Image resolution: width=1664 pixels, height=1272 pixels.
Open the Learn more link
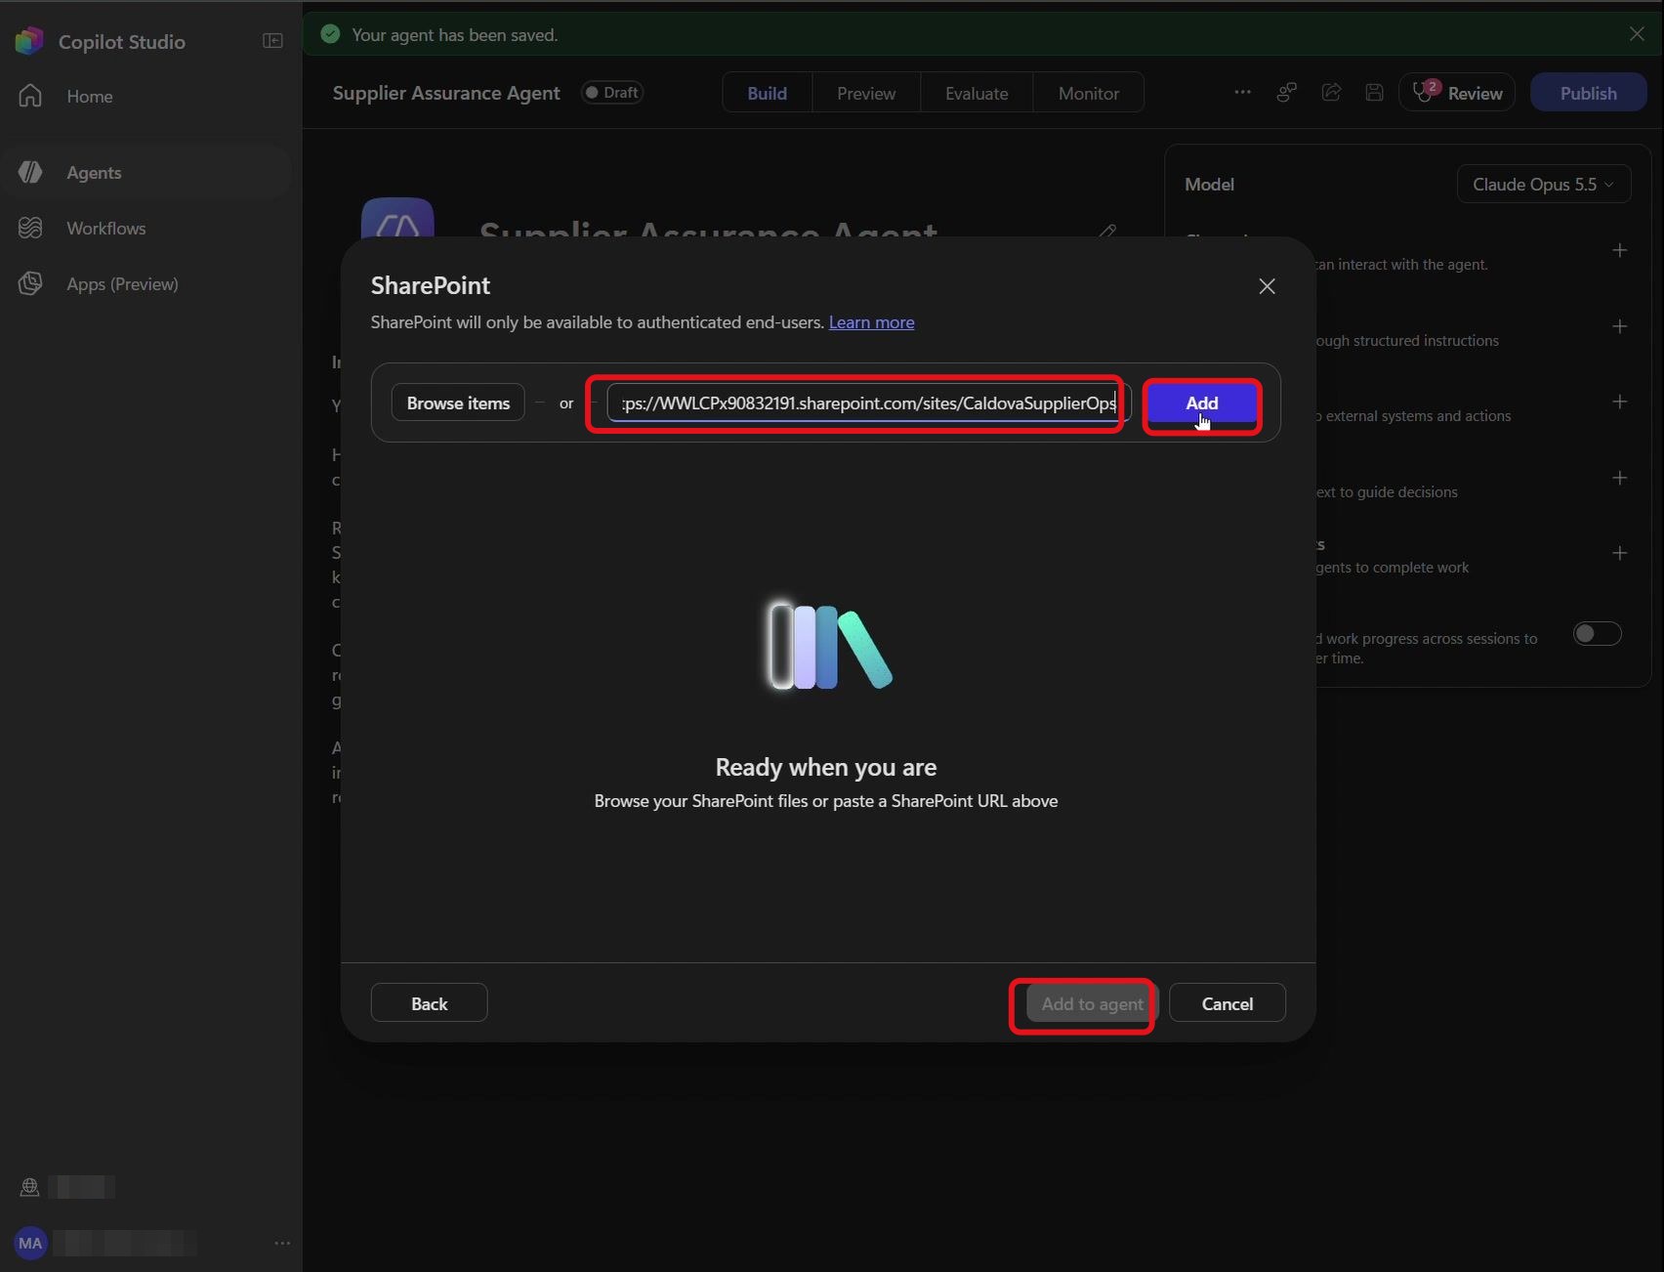pos(871,322)
